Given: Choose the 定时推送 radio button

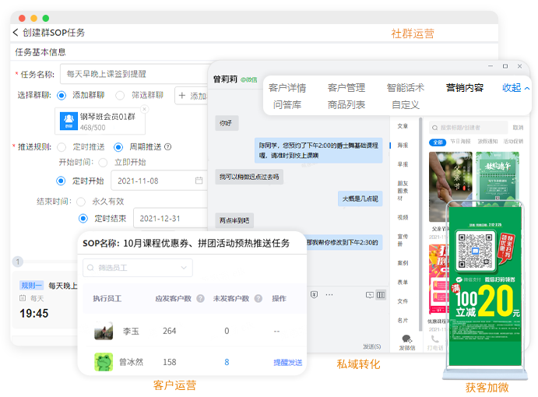Looking at the screenshot, I should (x=62, y=146).
